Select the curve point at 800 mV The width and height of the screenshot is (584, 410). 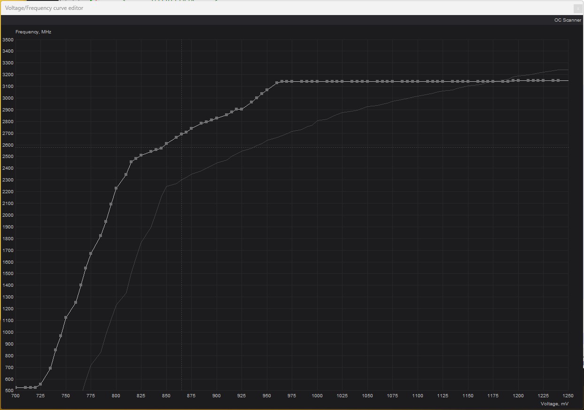[x=117, y=187]
